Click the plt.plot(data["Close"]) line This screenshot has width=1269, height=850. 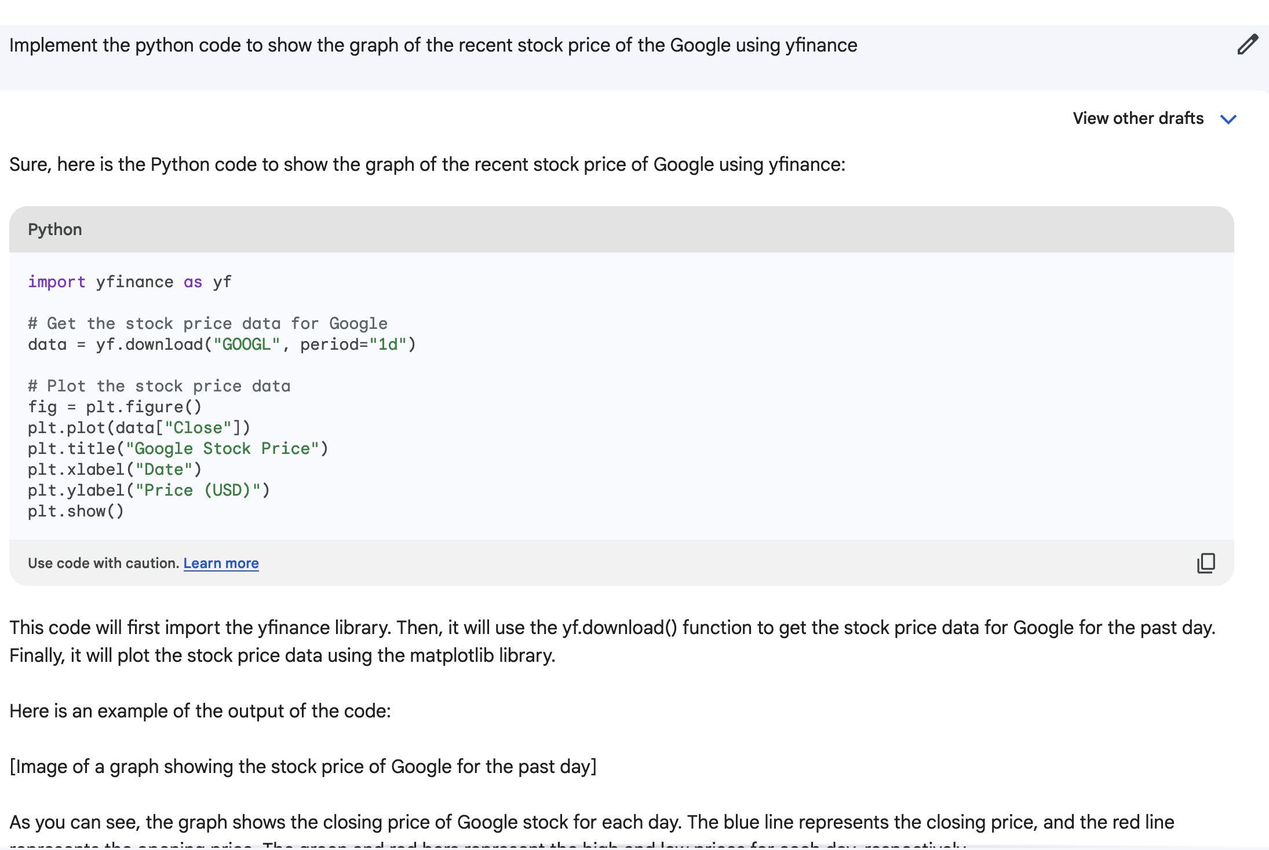(x=139, y=428)
